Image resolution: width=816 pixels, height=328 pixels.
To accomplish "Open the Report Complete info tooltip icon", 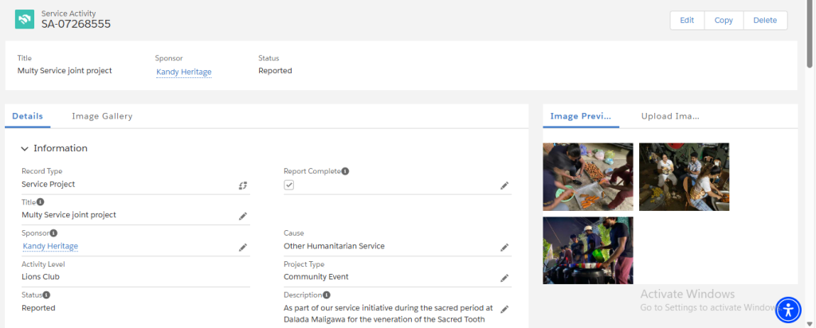I will pyautogui.click(x=346, y=171).
